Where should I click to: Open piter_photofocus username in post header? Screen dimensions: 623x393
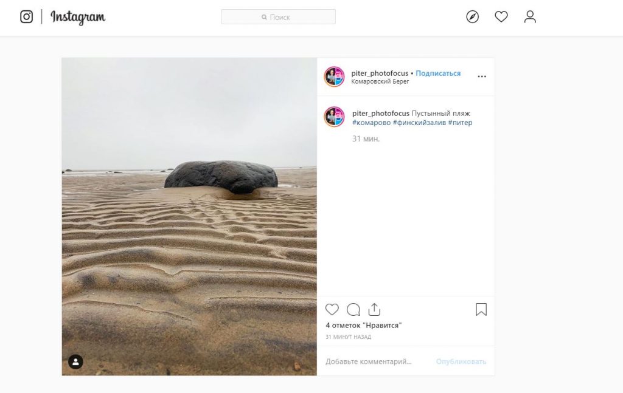click(380, 73)
